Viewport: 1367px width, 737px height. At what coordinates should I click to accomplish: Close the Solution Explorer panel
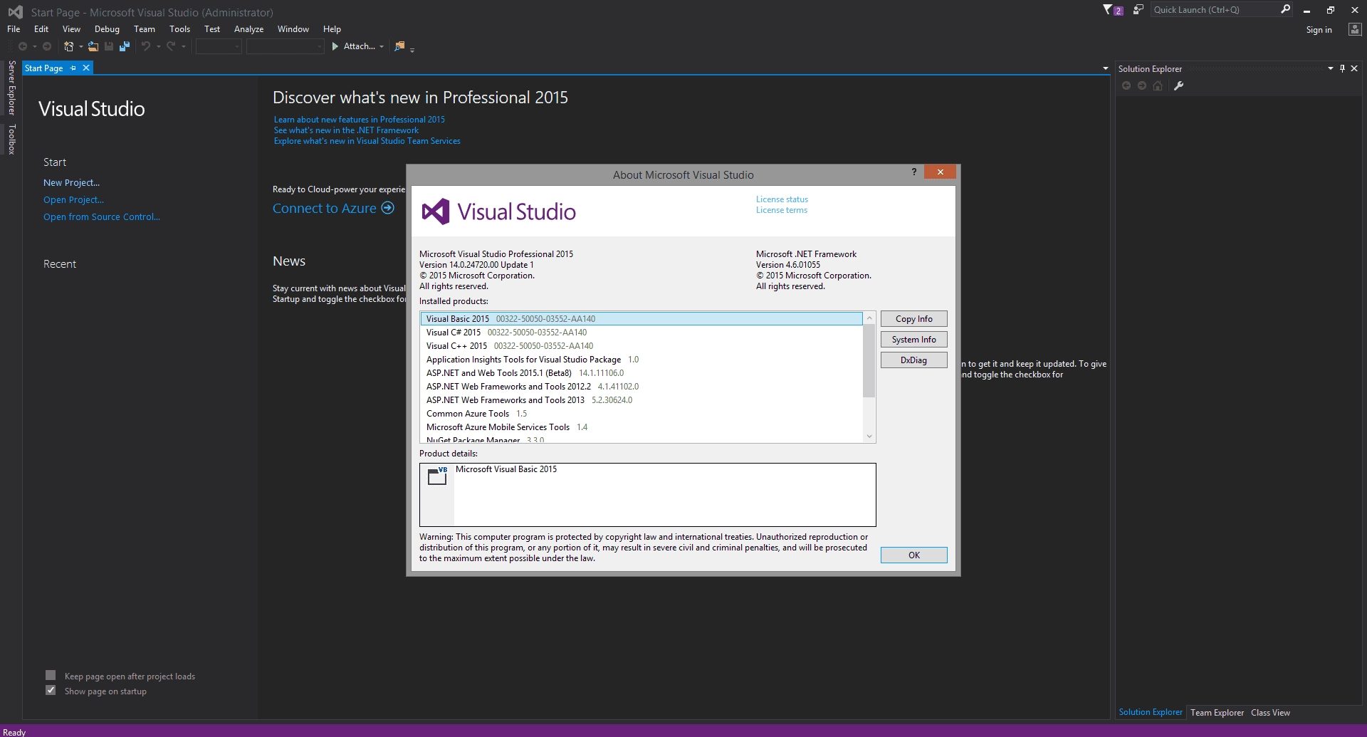(x=1354, y=68)
